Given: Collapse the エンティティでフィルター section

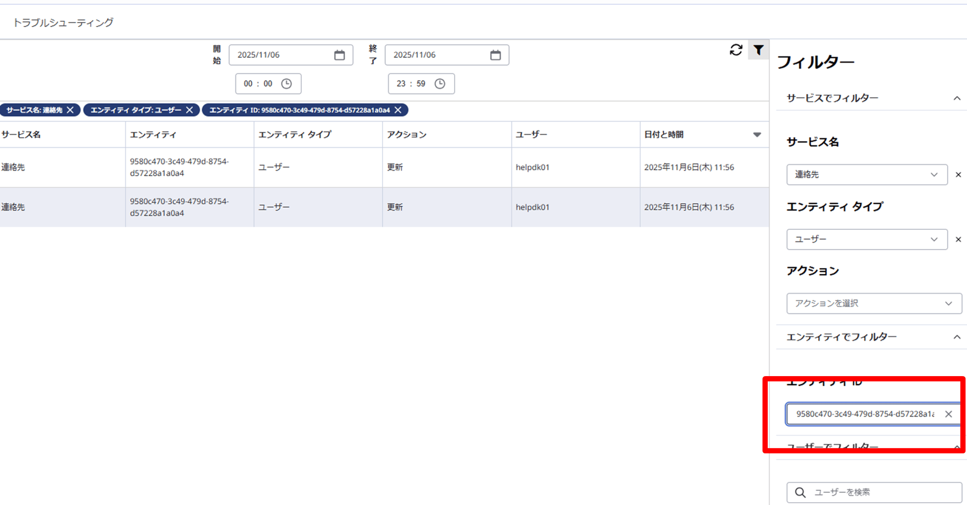Looking at the screenshot, I should tap(956, 337).
